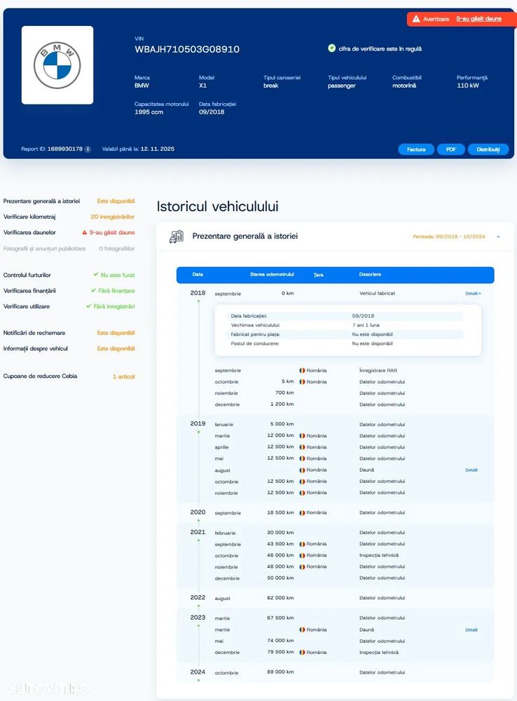Select 'Fotografii și anunțuri publicitare' sidebar item
The width and height of the screenshot is (517, 701).
point(44,249)
